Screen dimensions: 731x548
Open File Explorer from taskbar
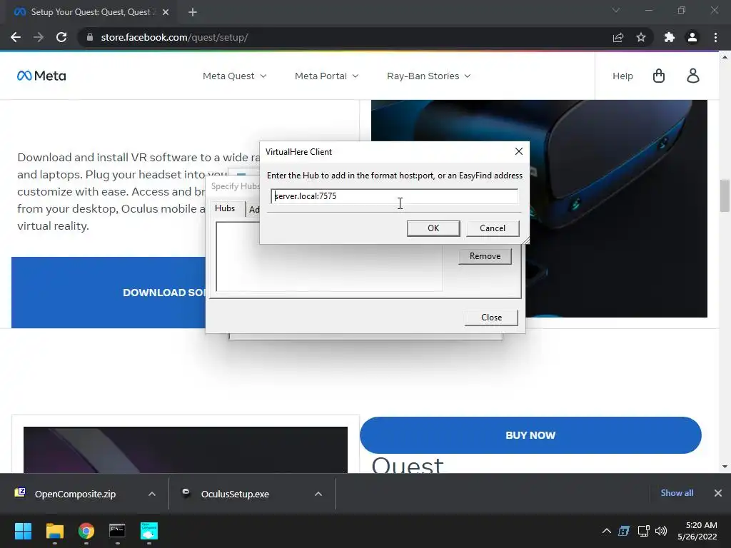pyautogui.click(x=54, y=531)
